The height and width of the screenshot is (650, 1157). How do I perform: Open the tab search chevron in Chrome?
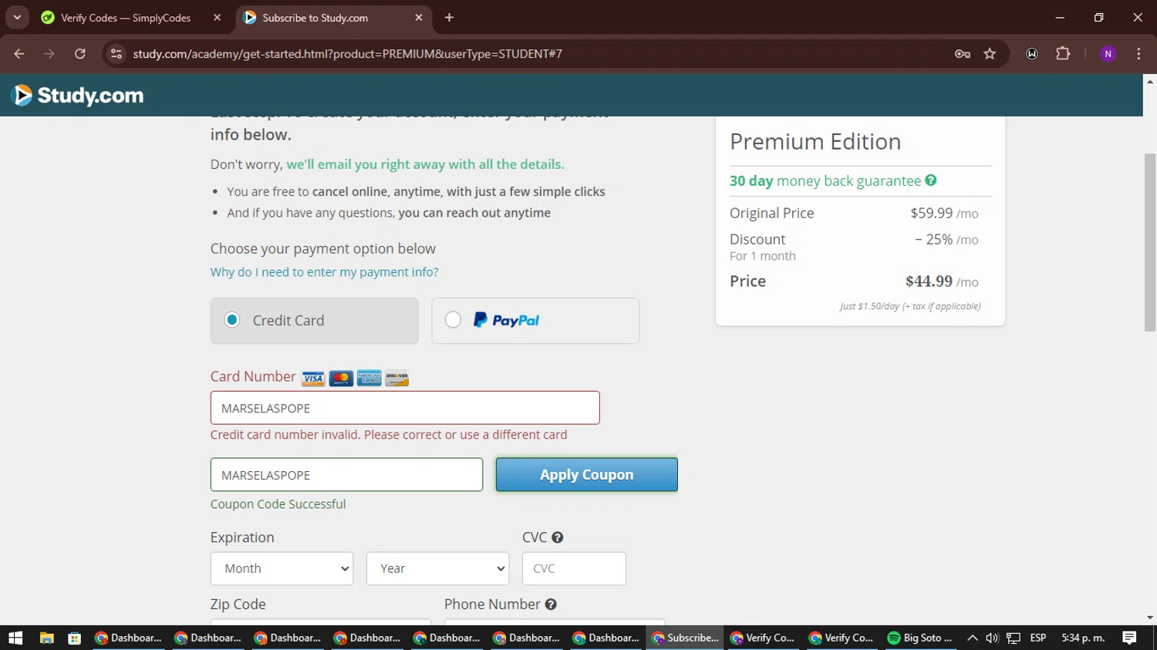tap(17, 17)
